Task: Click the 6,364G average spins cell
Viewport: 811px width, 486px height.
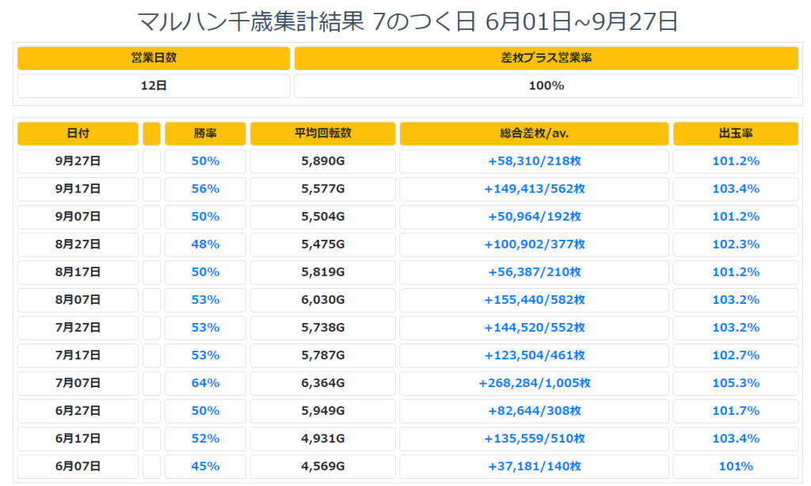Action: [x=323, y=383]
